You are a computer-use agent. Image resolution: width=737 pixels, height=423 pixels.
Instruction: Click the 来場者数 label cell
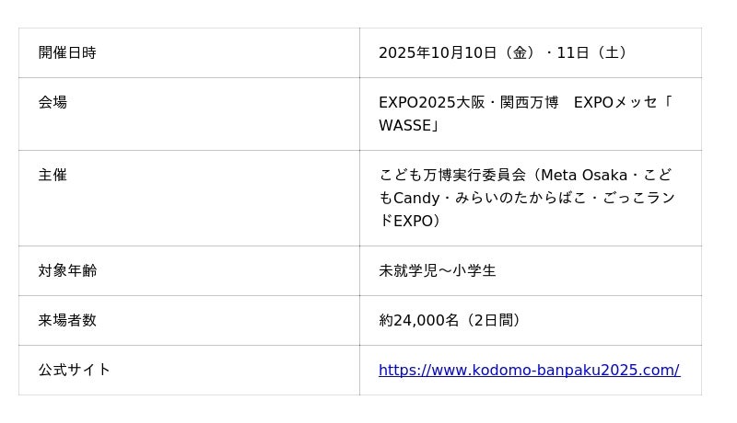(x=67, y=321)
